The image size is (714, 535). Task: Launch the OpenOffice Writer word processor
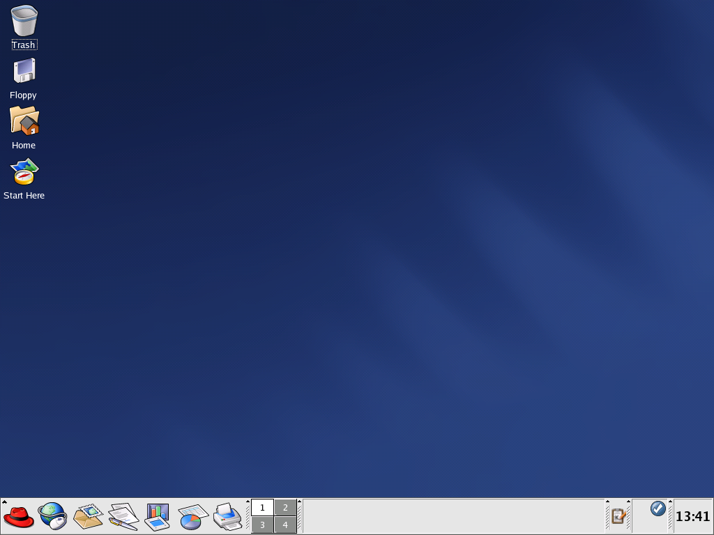(123, 517)
